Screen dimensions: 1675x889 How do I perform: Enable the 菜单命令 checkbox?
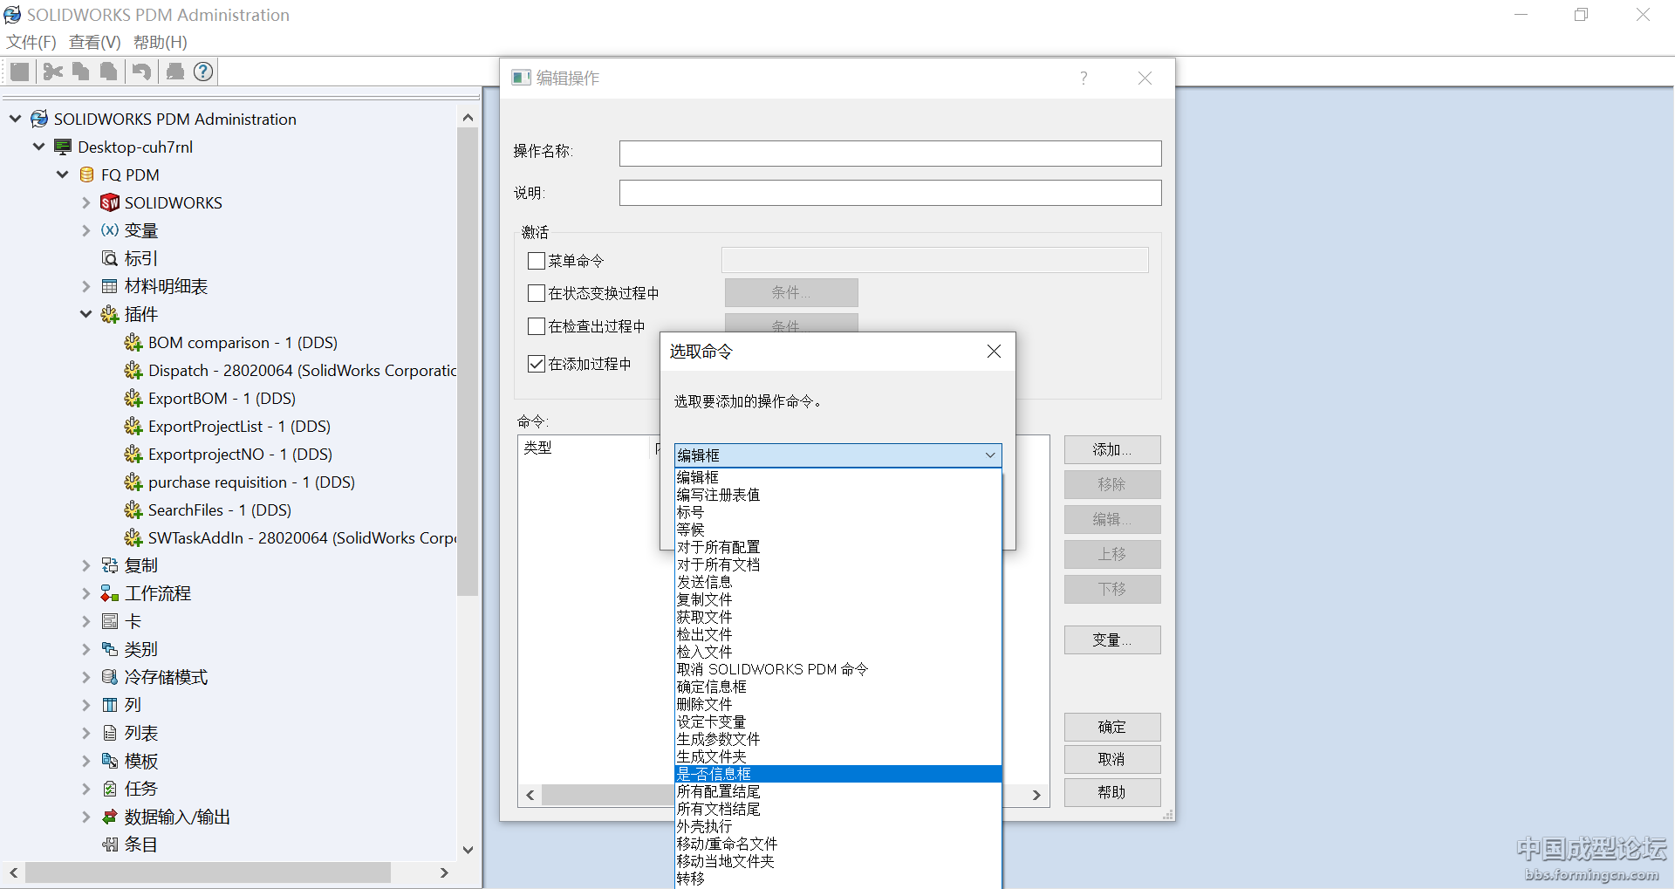click(537, 261)
